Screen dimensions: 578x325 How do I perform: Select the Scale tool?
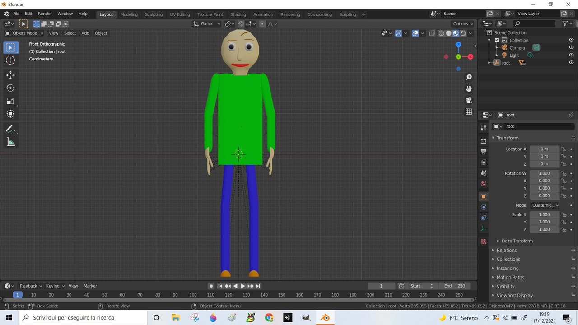(11, 101)
